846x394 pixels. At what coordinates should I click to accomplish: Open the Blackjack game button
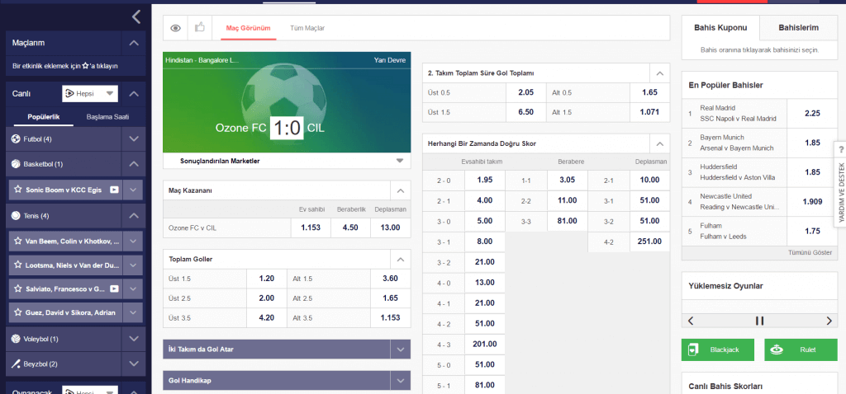(718, 349)
